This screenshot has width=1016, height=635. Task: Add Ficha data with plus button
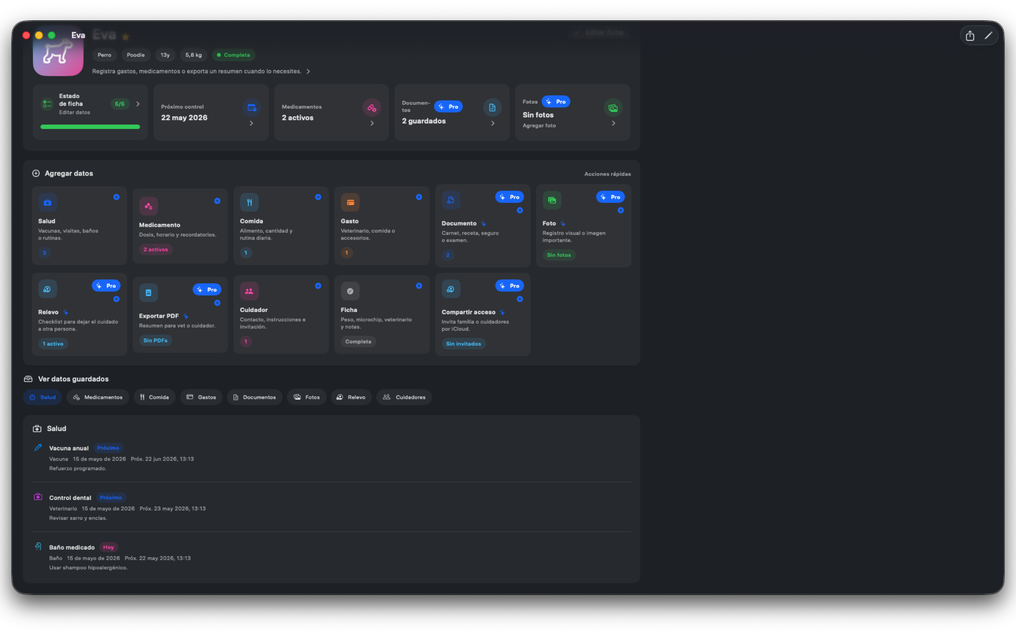tap(419, 286)
